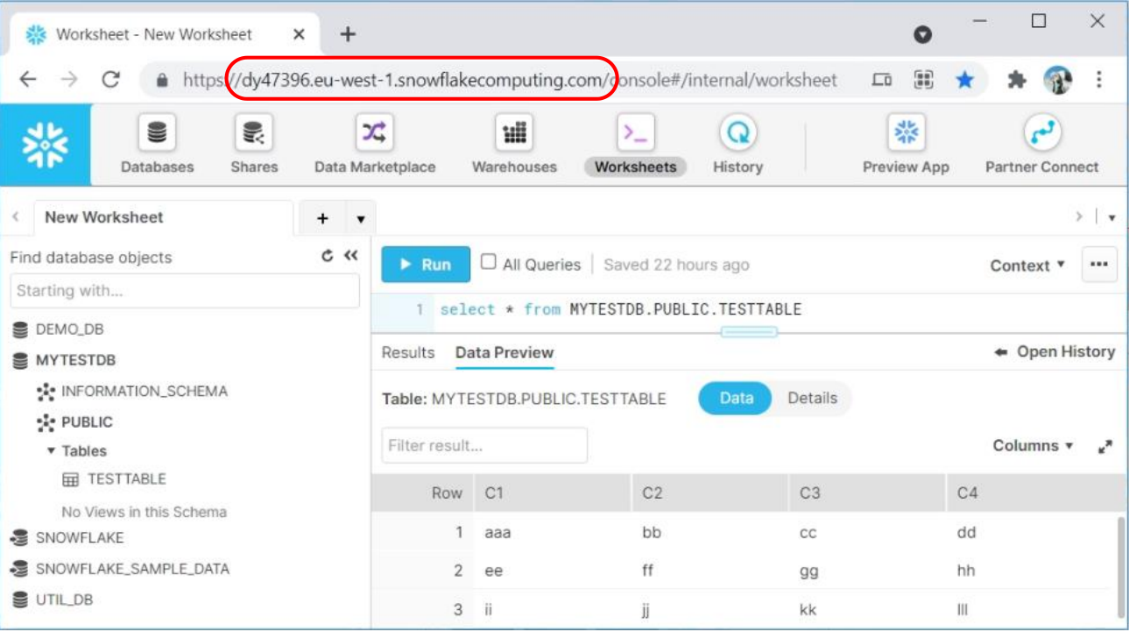The height and width of the screenshot is (632, 1129).
Task: Collapse the Tables tree node
Action: coord(51,451)
